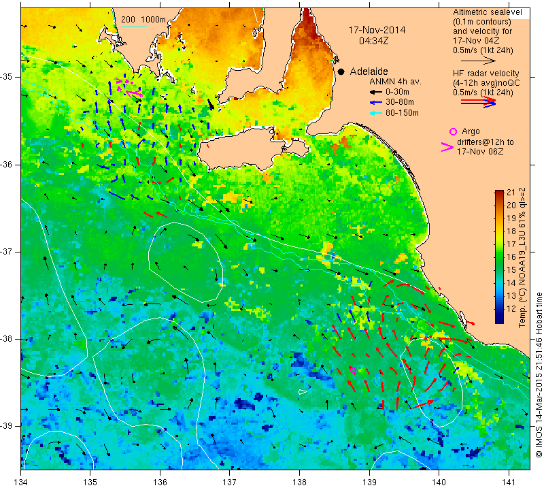Click the 0-30m depth legend text
The height and width of the screenshot is (490, 544).
click(x=397, y=92)
